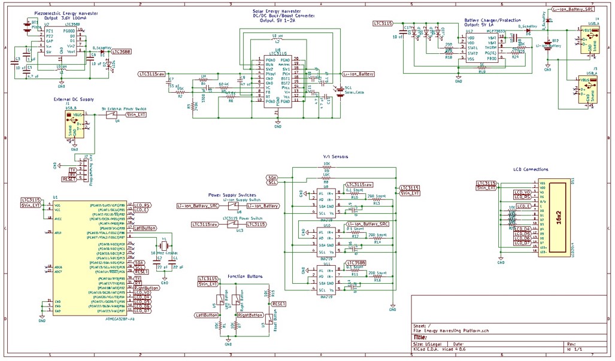615x361 pixels.
Task: Click the V/I Sensors section title
Action: (335, 156)
